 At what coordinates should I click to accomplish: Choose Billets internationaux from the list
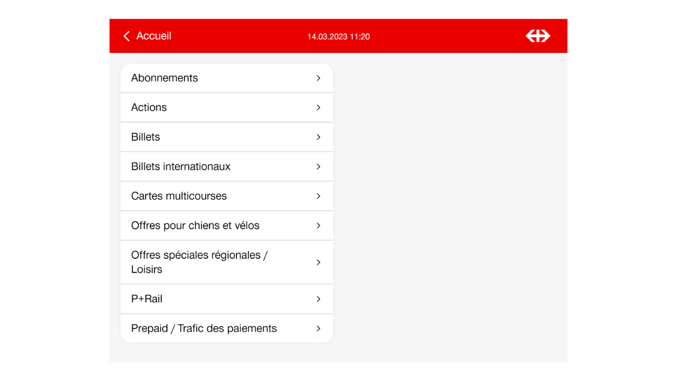point(181,167)
